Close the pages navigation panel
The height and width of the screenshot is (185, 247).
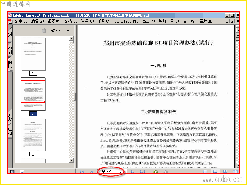pyautogui.click(x=68, y=31)
